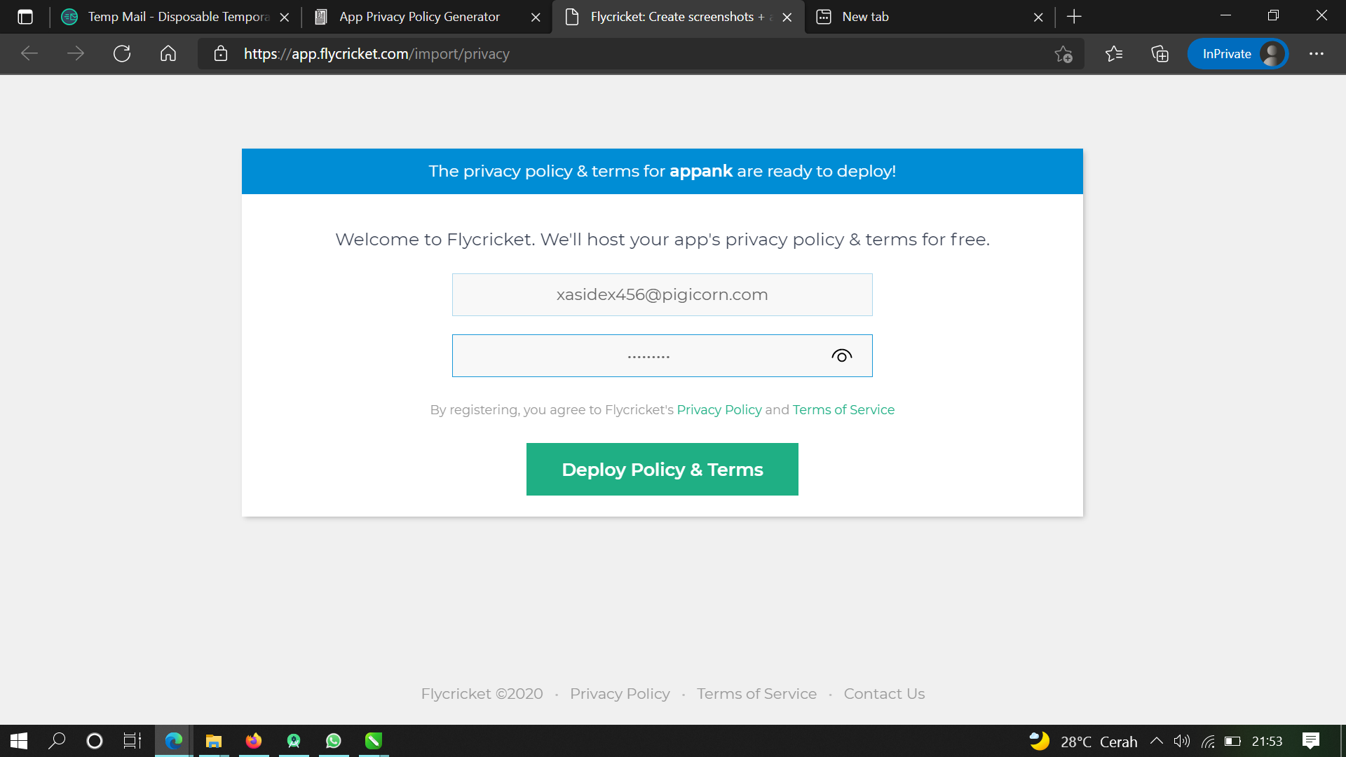The image size is (1346, 757).
Task: Open the volume control
Action: 1182,741
